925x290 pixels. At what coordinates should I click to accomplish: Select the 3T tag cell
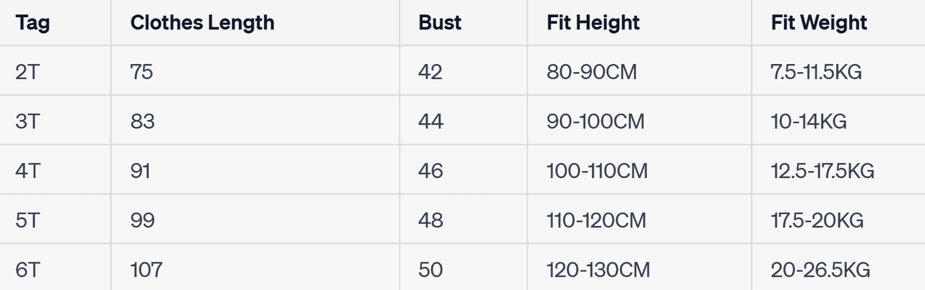27,121
